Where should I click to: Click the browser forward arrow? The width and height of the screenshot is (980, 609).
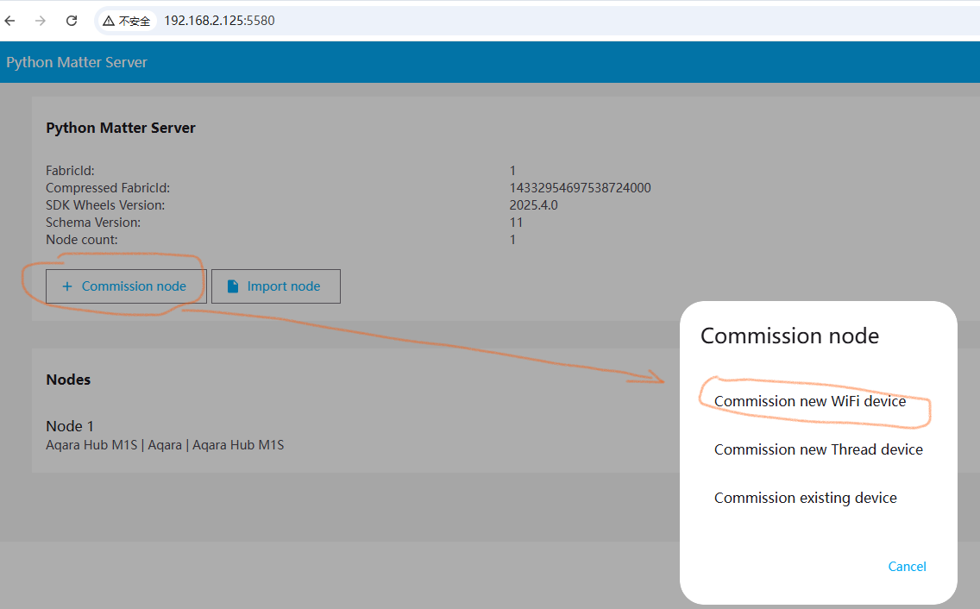point(41,21)
